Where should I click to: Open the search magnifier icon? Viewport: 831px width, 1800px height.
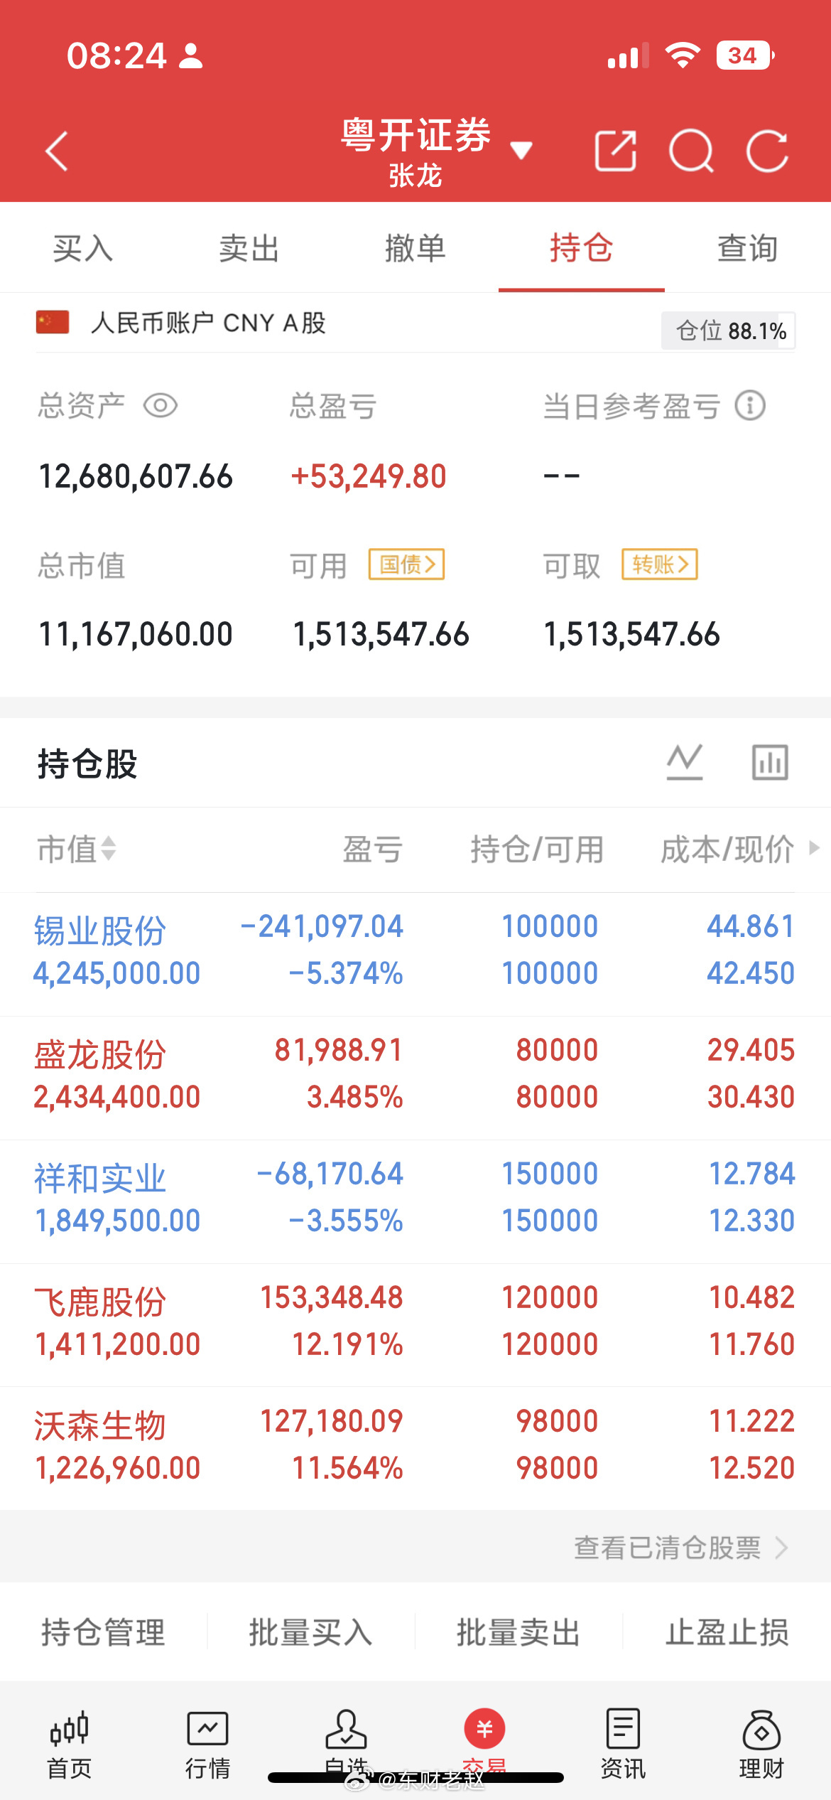[691, 151]
